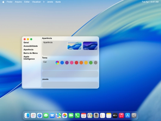Open System Settings gear in dock
161x121 pixels.
click(134, 115)
